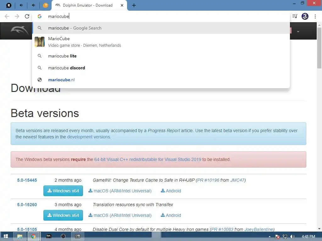Open a new tab with the plus button

pyautogui.click(x=134, y=5)
